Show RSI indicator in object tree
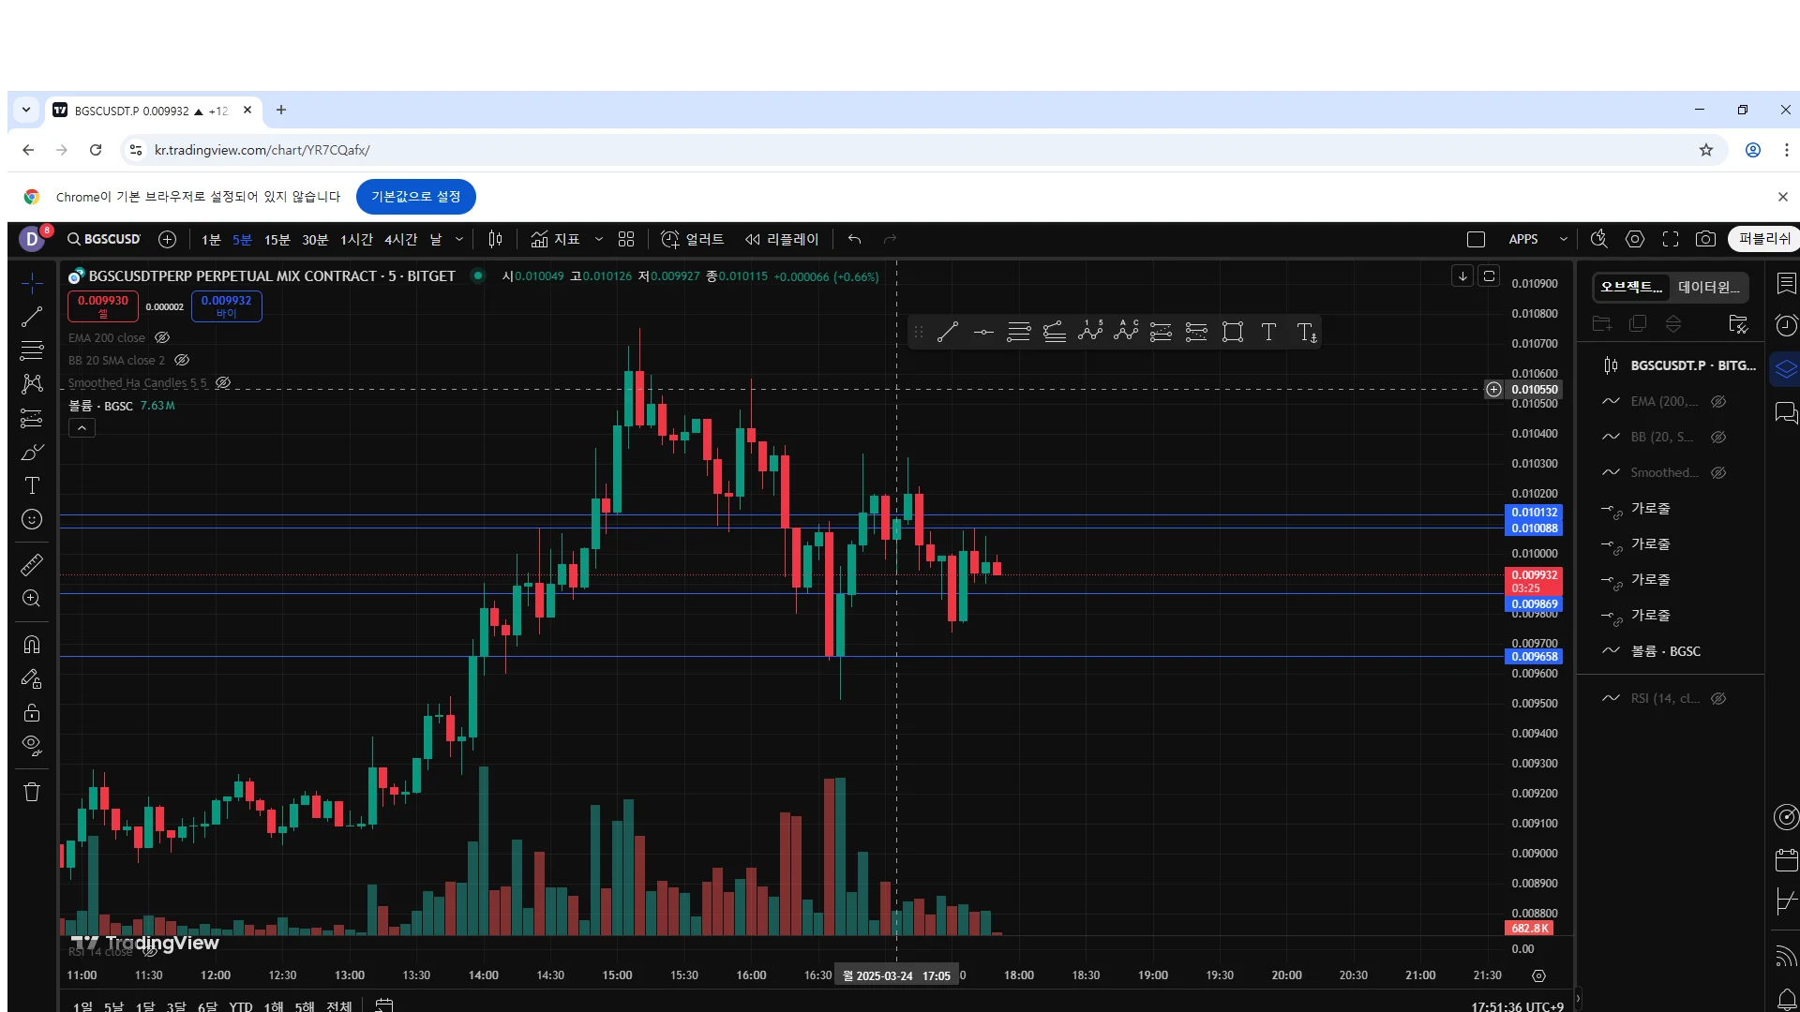The height and width of the screenshot is (1012, 1800). click(1717, 698)
